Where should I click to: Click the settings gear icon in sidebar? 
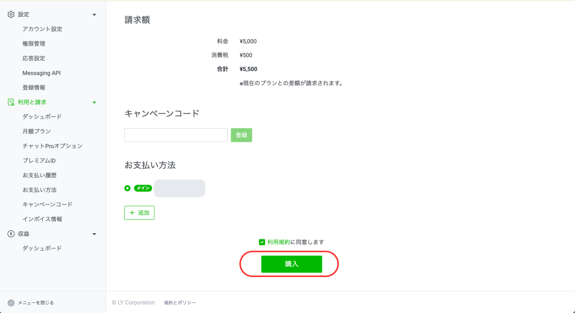(x=11, y=15)
